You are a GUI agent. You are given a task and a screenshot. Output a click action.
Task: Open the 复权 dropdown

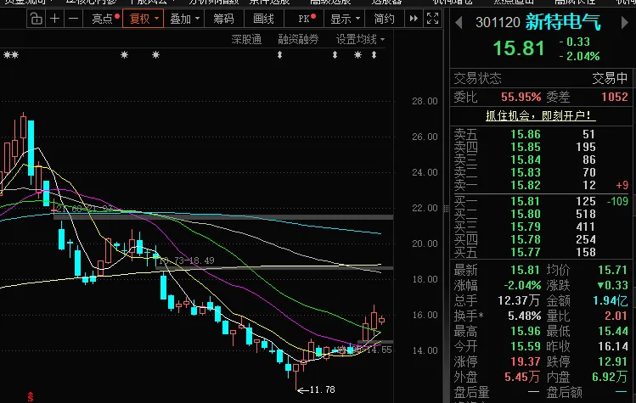click(144, 19)
